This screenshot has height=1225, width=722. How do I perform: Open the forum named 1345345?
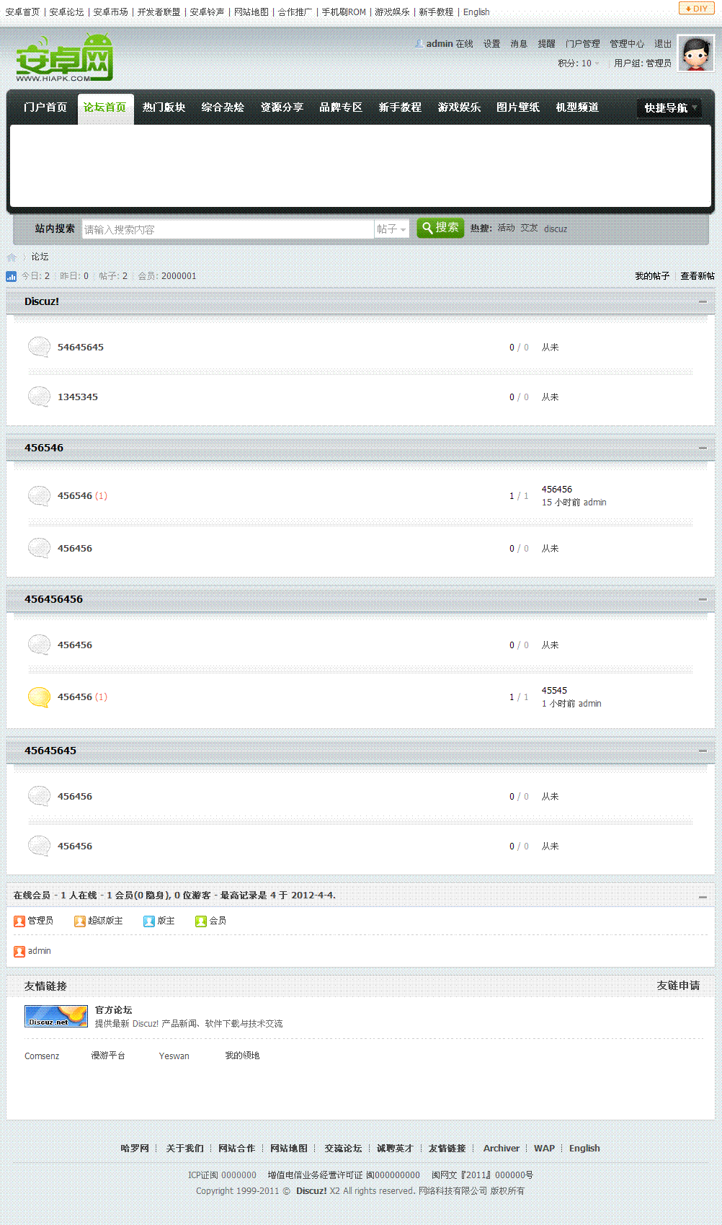[78, 397]
